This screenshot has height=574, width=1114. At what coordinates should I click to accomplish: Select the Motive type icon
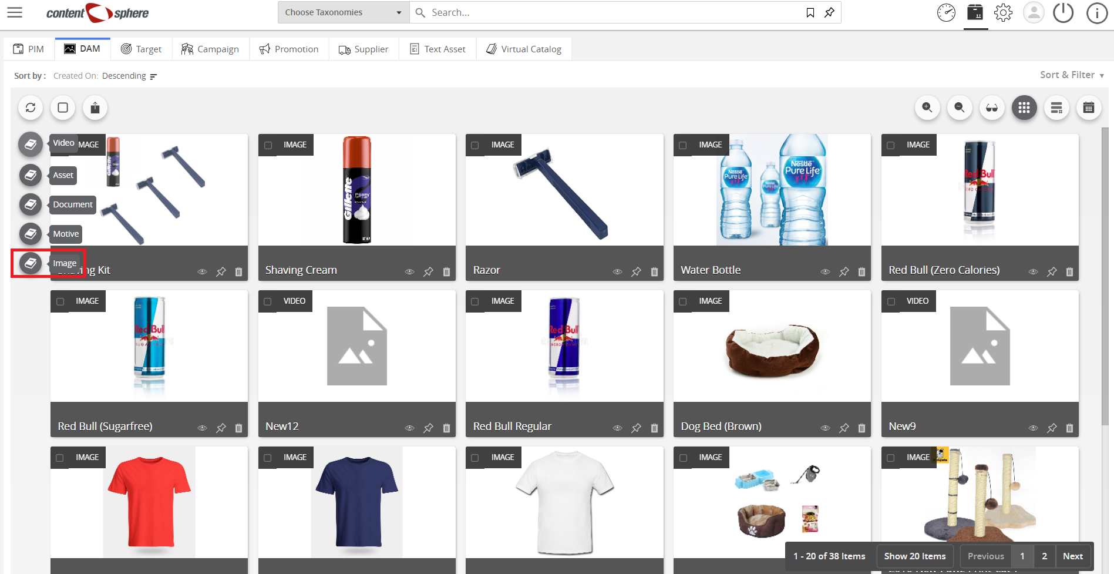coord(31,234)
